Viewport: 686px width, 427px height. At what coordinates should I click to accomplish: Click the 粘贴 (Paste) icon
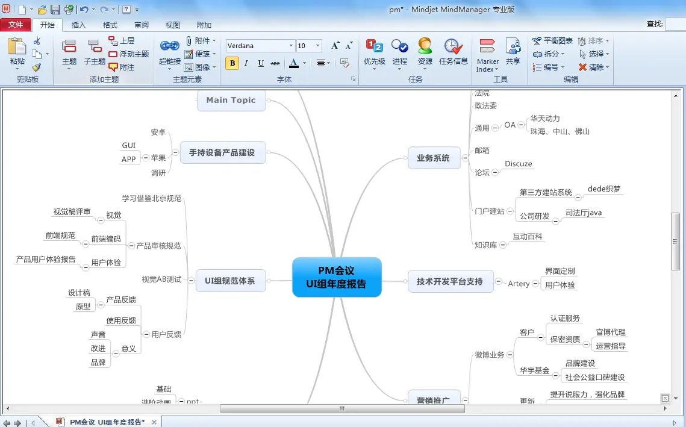(17, 47)
